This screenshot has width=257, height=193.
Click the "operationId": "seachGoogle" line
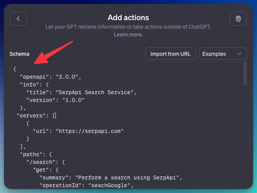pos(86,186)
